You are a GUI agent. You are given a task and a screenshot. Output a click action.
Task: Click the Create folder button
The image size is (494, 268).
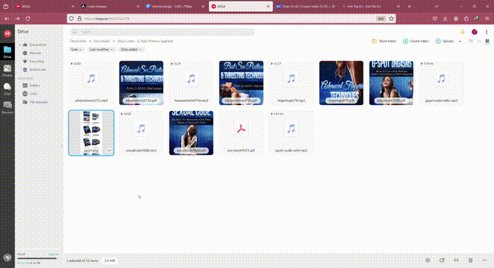(x=416, y=41)
